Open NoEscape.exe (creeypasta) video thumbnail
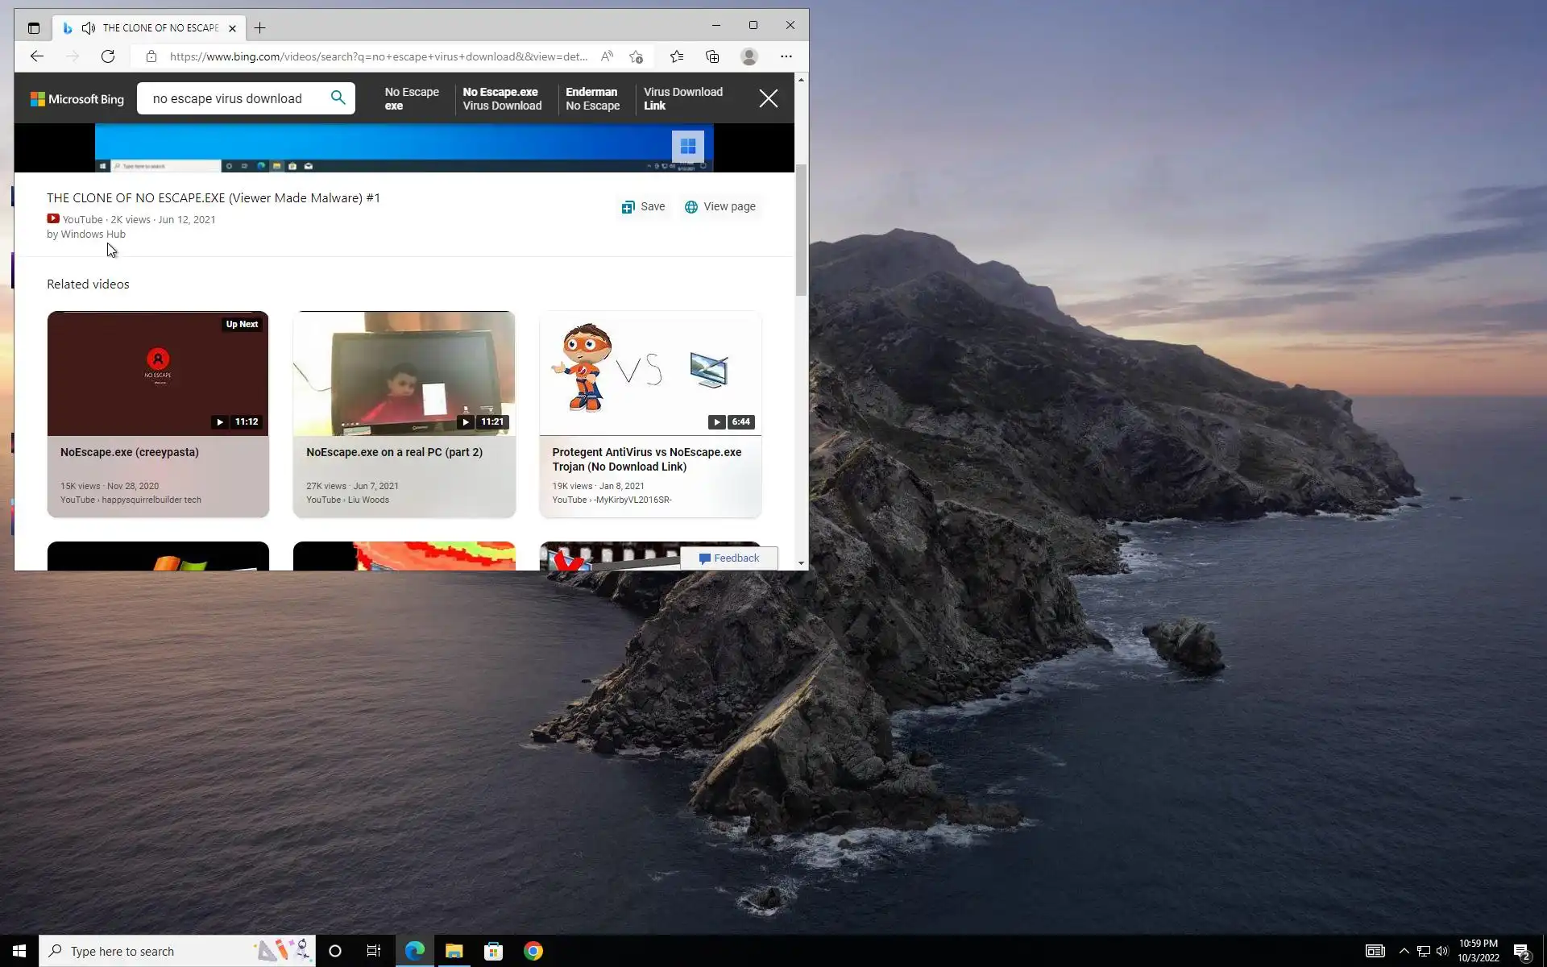Viewport: 1547px width, 967px height. point(158,373)
